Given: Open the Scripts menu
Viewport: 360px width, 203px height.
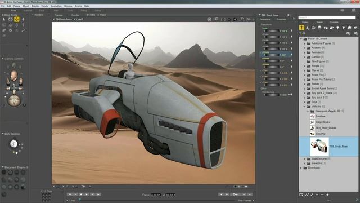Looking at the screenshot, I should coord(78,6).
